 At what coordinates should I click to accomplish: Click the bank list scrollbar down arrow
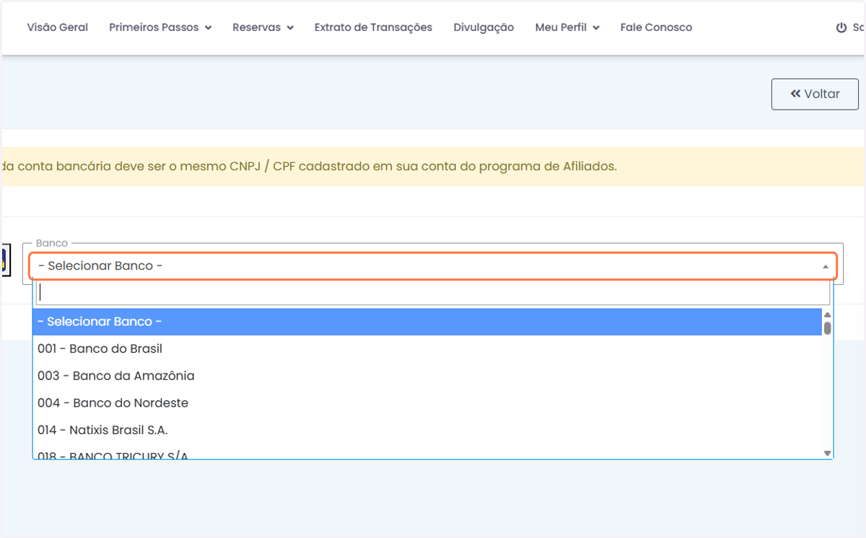tap(828, 454)
